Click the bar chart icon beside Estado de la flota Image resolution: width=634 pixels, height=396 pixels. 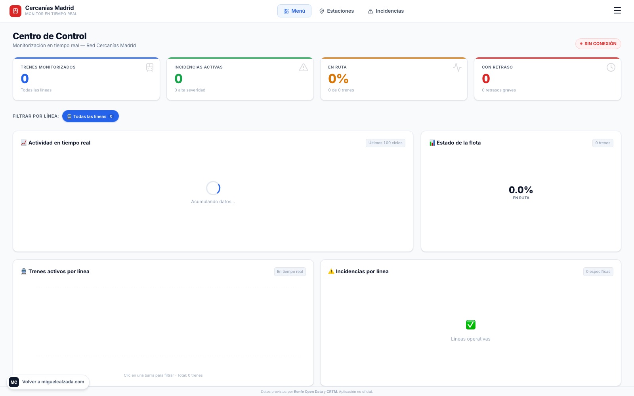(x=432, y=143)
